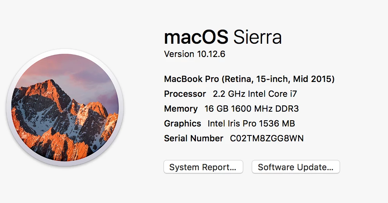
Task: Select the serial number C02TM8ZGG8WN
Action: click(267, 138)
